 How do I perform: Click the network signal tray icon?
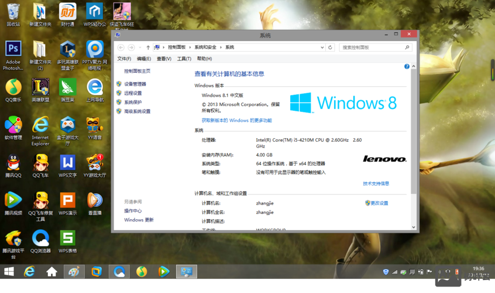394,272
